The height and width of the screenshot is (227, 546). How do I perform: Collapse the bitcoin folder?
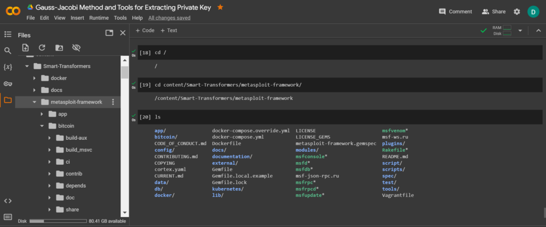(x=42, y=126)
